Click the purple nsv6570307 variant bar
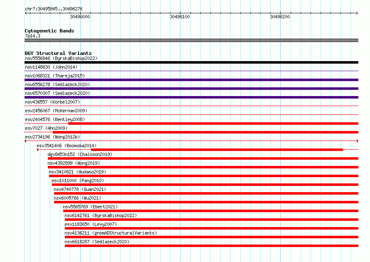The image size is (370, 262). point(191,97)
